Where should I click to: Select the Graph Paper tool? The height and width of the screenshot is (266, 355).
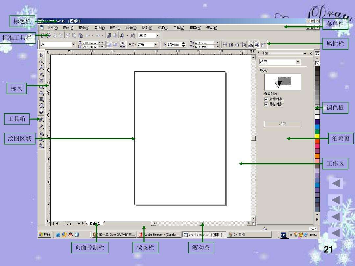pos(41,99)
